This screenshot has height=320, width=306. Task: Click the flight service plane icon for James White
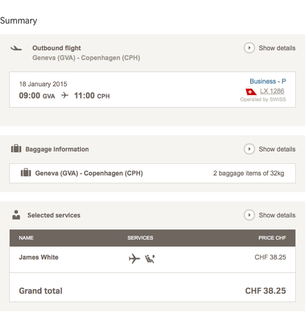(x=135, y=258)
